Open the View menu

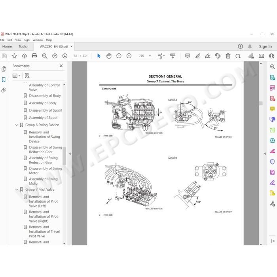tap(18, 40)
